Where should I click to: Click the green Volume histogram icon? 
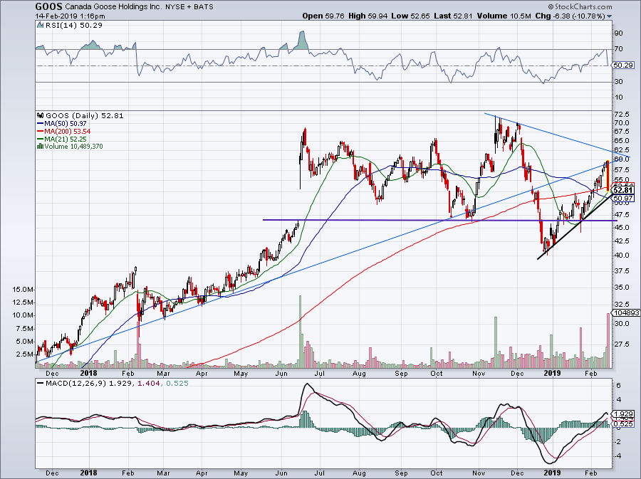tap(40, 147)
